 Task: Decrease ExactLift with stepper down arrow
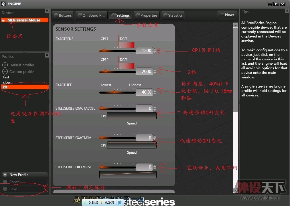click(x=155, y=93)
